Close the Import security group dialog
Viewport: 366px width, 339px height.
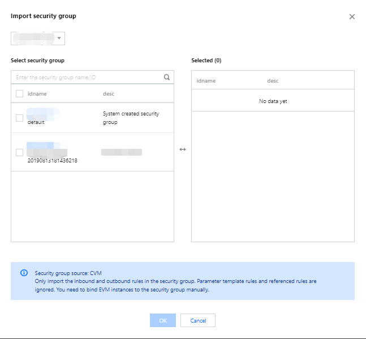pos(352,17)
